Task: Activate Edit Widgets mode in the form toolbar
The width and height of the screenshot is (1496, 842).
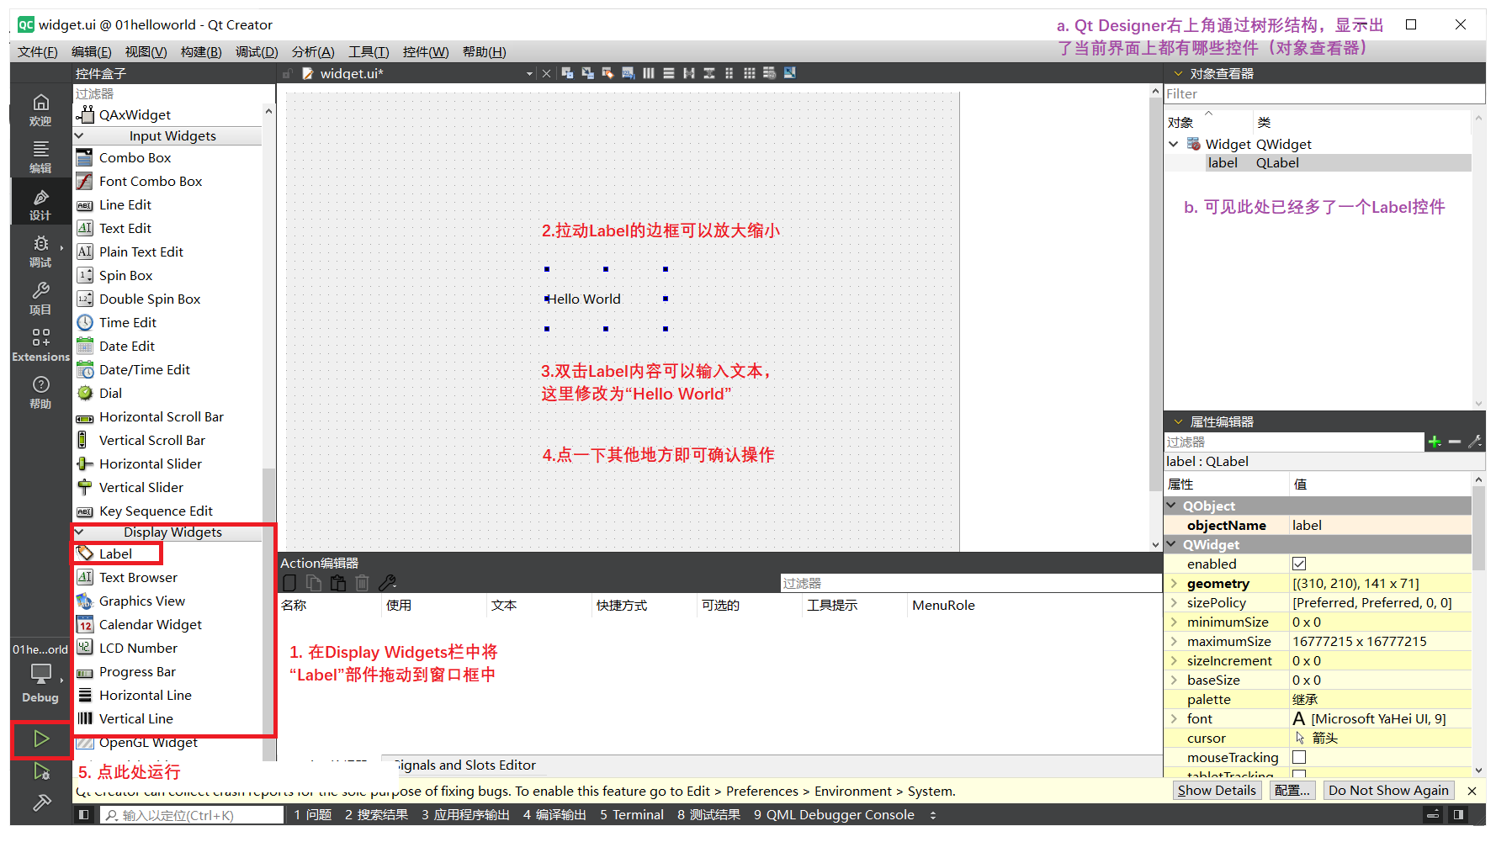Action: [x=567, y=73]
